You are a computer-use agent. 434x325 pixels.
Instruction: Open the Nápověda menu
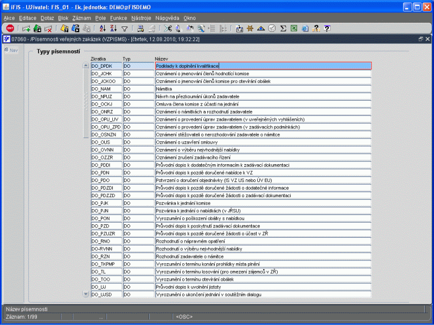tap(167, 18)
